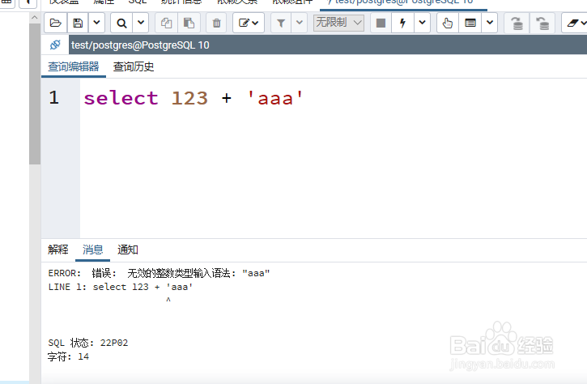587x384 pixels.
Task: Select the 消息 results tab
Action: (x=93, y=250)
